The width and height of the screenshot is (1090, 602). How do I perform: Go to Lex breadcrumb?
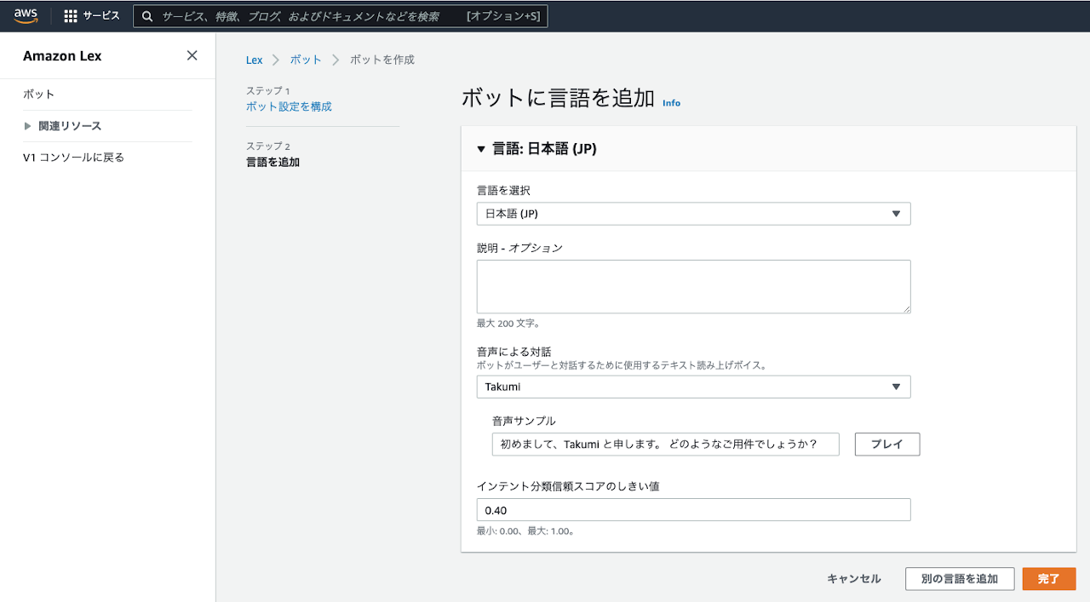pos(254,60)
